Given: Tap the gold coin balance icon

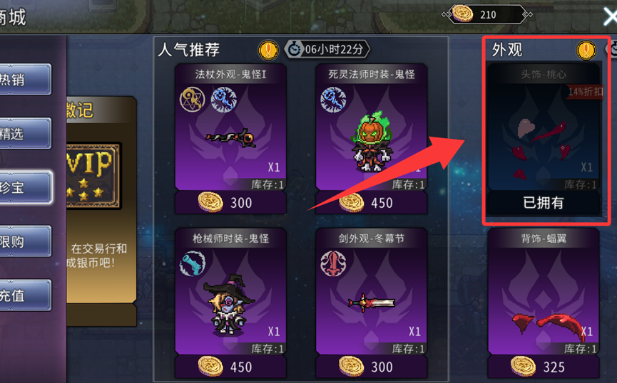Looking at the screenshot, I should point(462,14).
